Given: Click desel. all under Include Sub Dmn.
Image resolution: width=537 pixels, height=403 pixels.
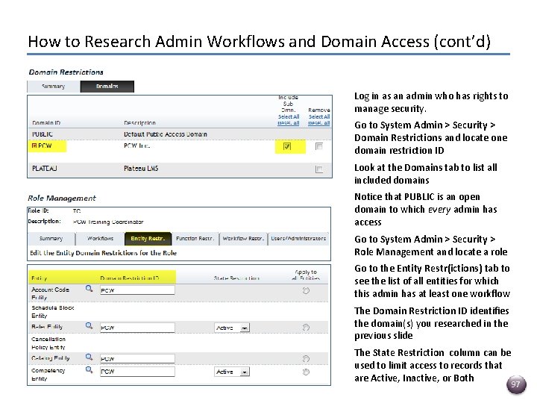Looking at the screenshot, I should click(x=289, y=122).
